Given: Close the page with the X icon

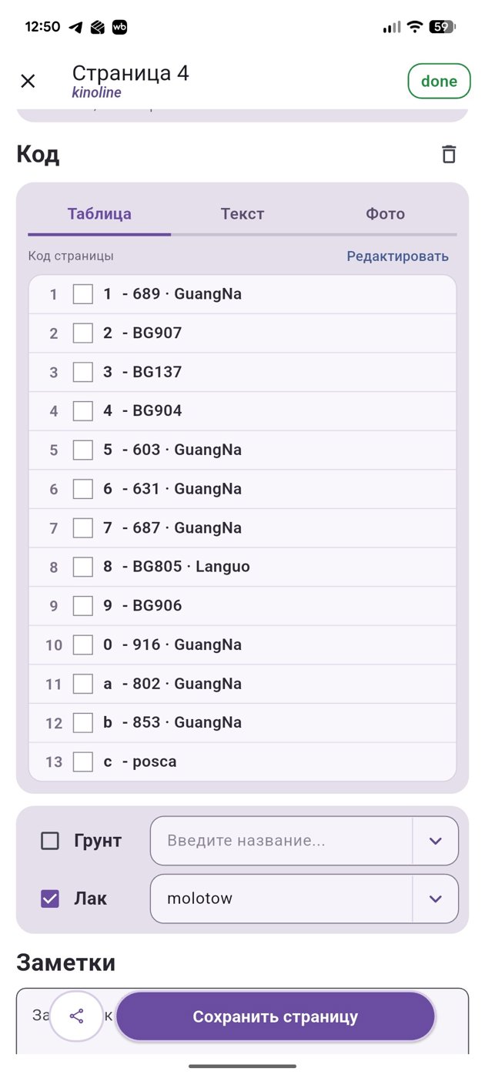Looking at the screenshot, I should pos(28,82).
